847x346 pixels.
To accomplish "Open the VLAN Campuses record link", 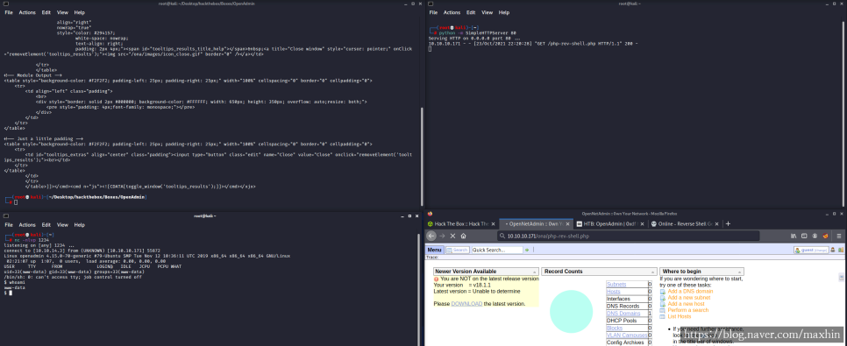I will [626, 335].
